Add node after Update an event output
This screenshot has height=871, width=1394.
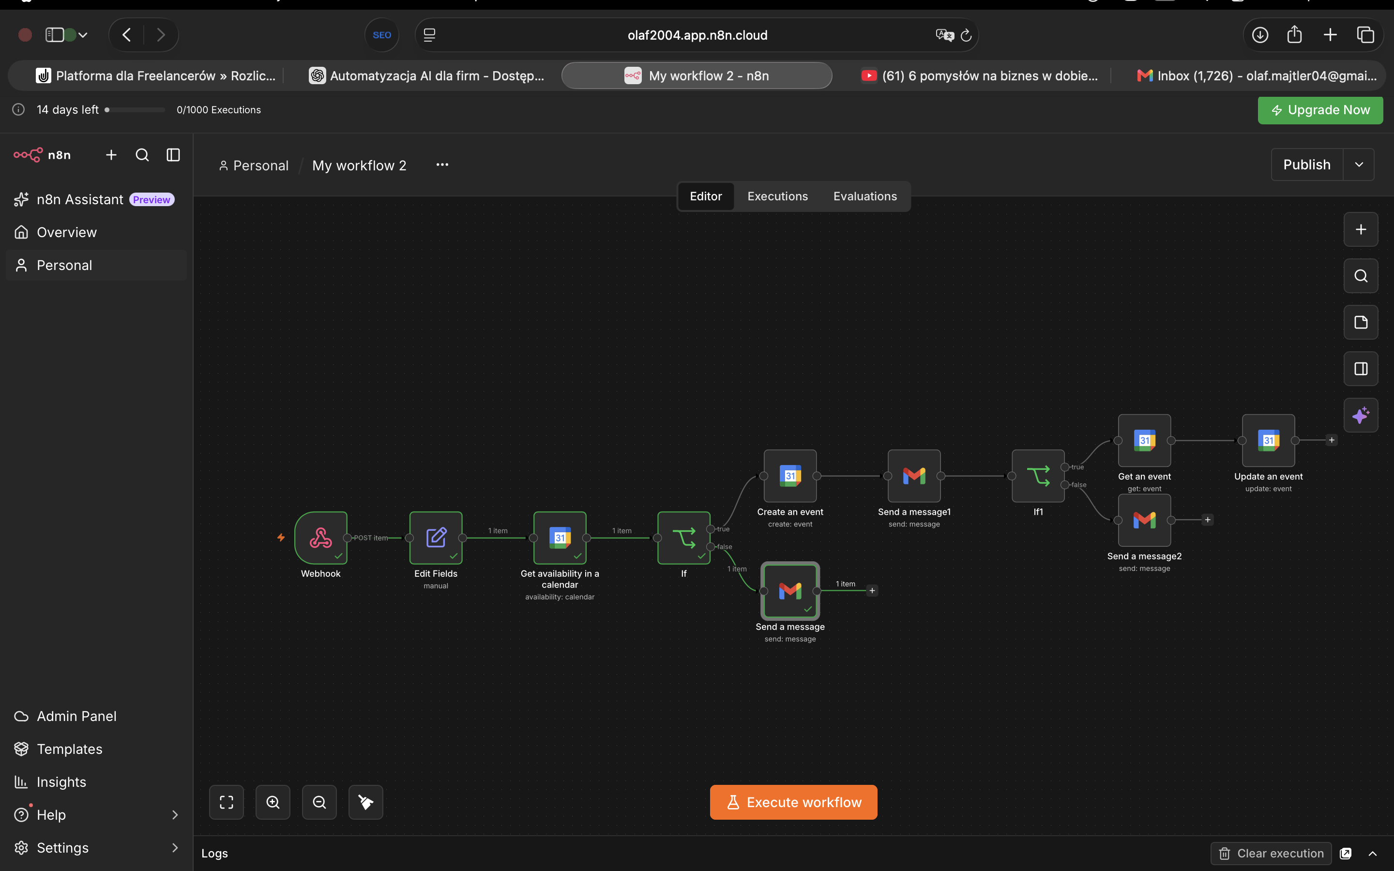(x=1331, y=440)
